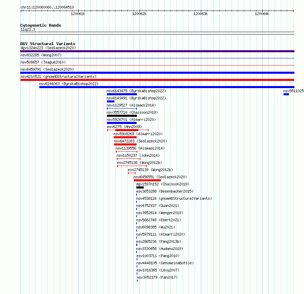Open nsv6143491 (ByrskaBishop2022) variant label
The height and width of the screenshot is (294, 304).
pos(136,98)
